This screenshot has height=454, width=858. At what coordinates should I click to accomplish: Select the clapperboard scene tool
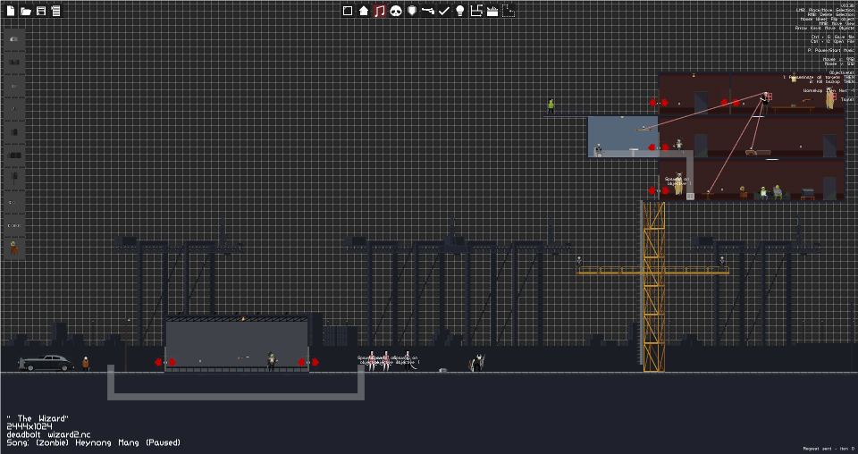pyautogui.click(x=492, y=11)
